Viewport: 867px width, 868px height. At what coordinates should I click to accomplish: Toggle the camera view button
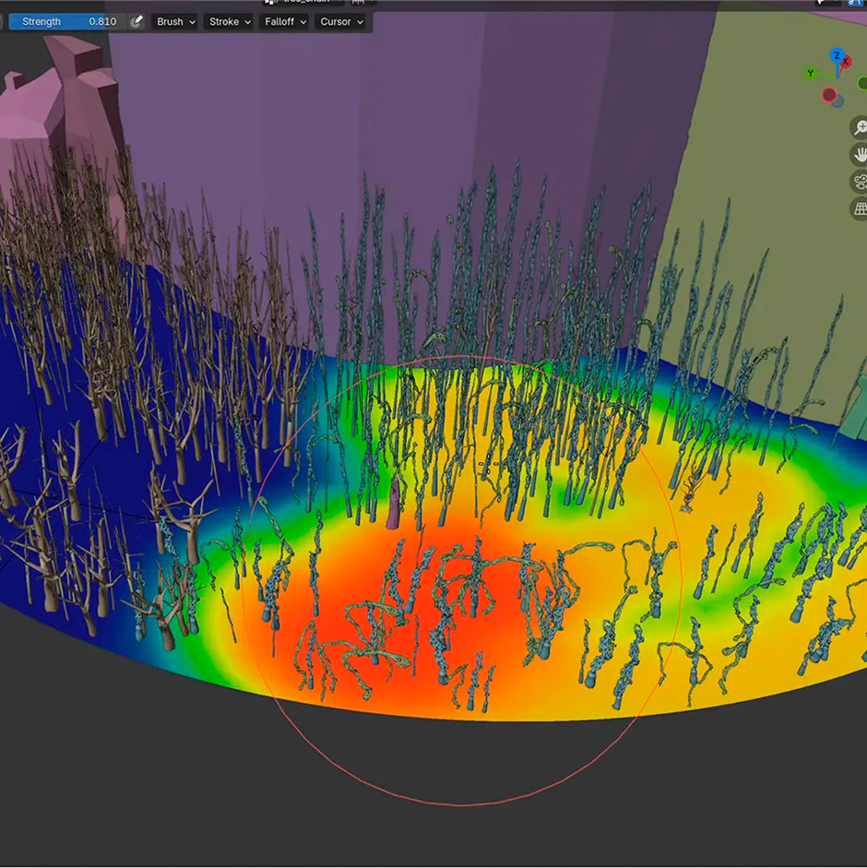(x=861, y=181)
